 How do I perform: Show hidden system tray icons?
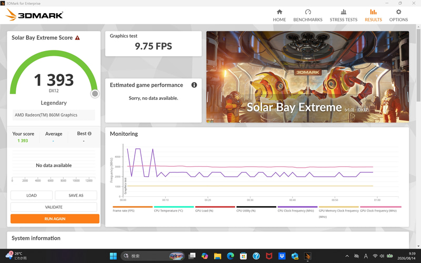point(347,256)
